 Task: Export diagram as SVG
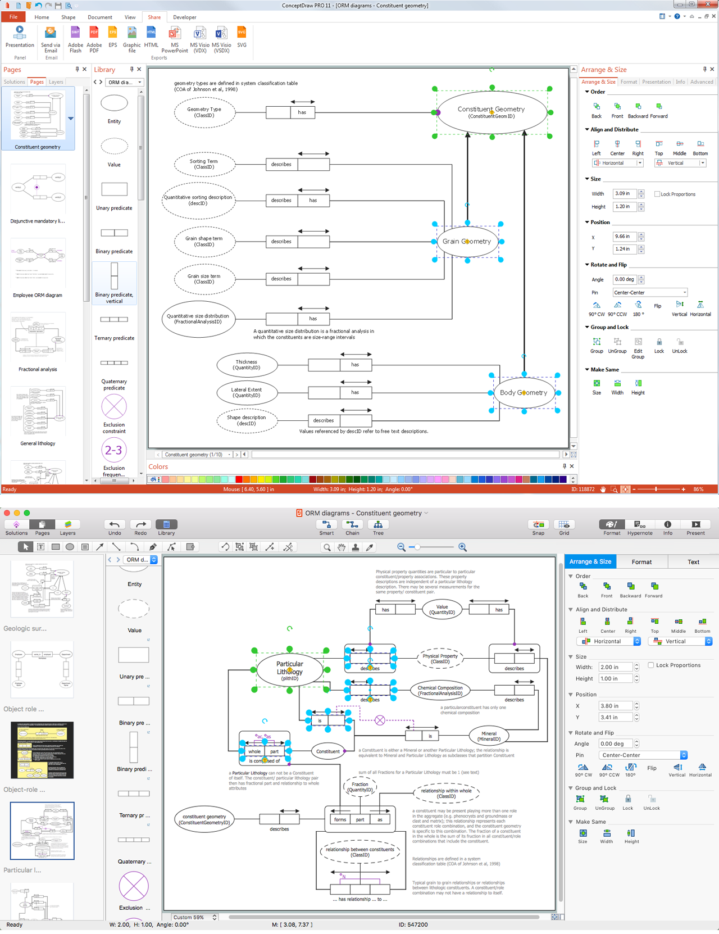click(242, 37)
